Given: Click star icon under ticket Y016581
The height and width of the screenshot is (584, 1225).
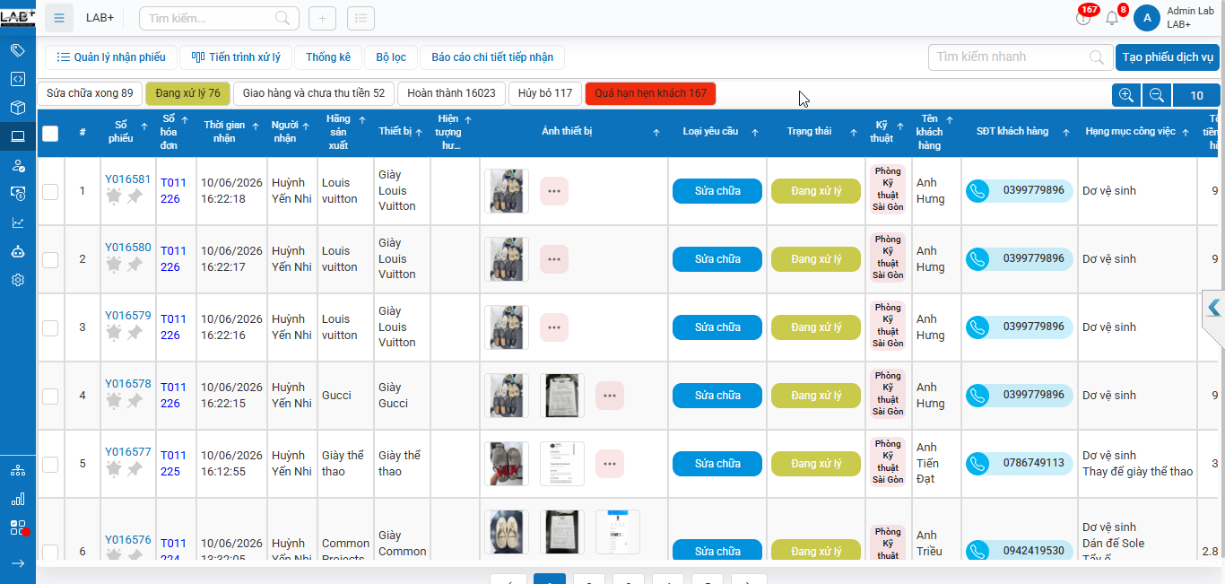Looking at the screenshot, I should [x=114, y=196].
